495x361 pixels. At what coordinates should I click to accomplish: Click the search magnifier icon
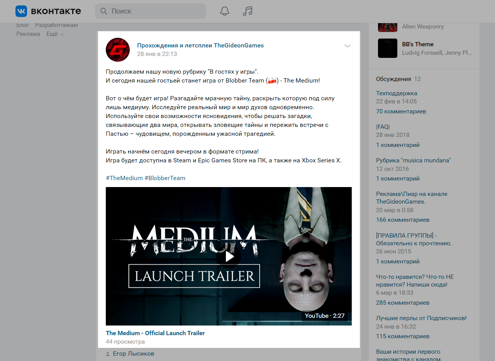click(x=103, y=11)
